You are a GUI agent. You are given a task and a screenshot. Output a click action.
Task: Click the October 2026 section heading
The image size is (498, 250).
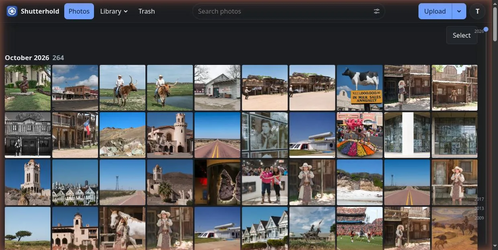[x=27, y=58]
